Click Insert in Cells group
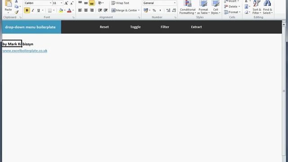 [231, 1]
